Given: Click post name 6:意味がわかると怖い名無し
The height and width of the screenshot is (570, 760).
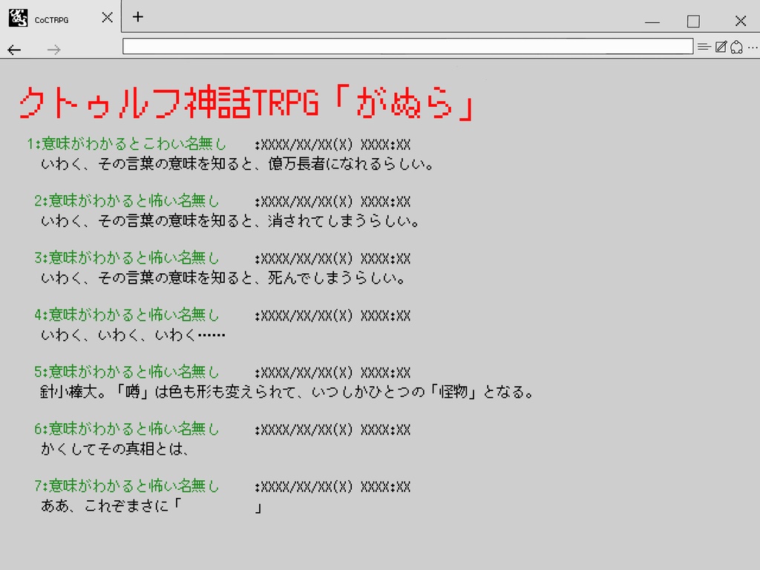Looking at the screenshot, I should point(126,429).
